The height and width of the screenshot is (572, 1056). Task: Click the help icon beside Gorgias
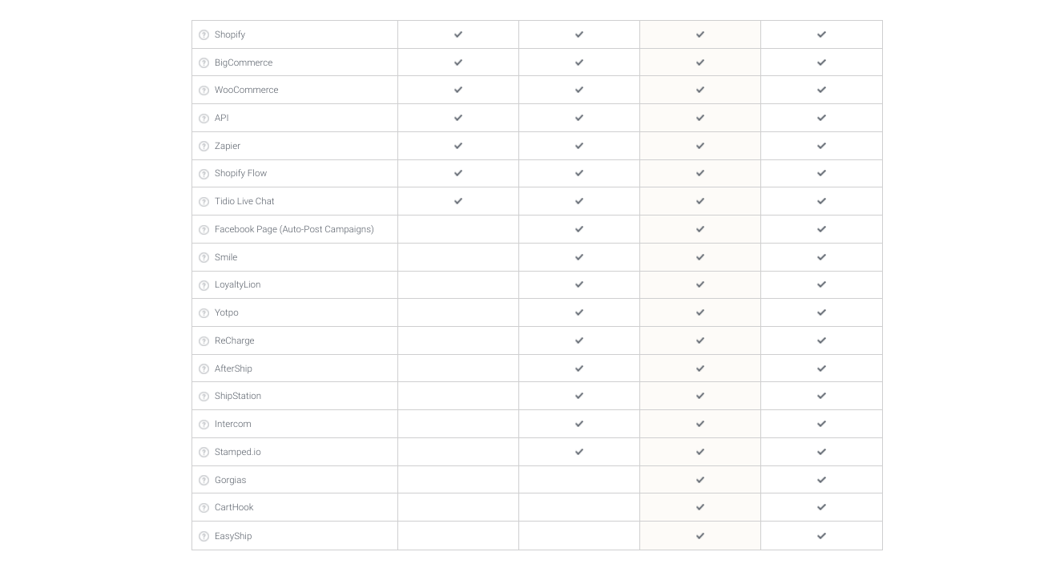204,481
